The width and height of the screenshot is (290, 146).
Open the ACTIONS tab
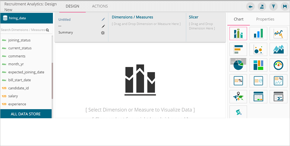100,6
